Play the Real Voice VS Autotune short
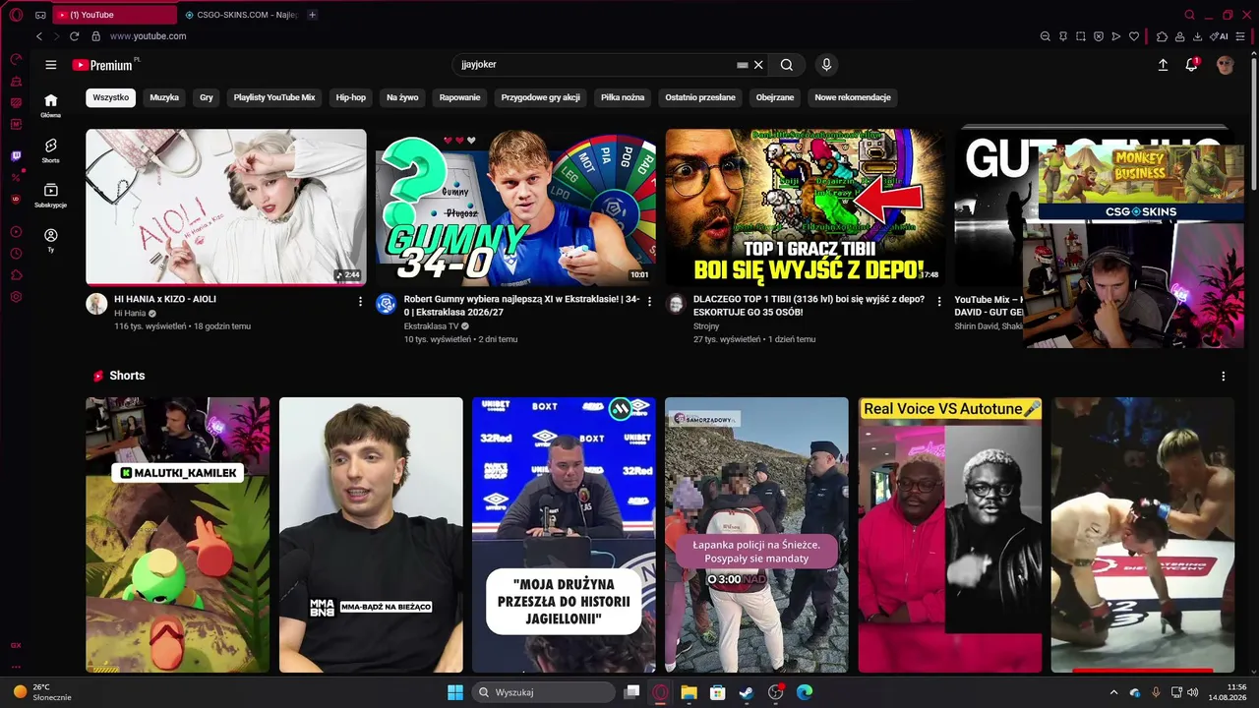The width and height of the screenshot is (1259, 708). point(950,535)
